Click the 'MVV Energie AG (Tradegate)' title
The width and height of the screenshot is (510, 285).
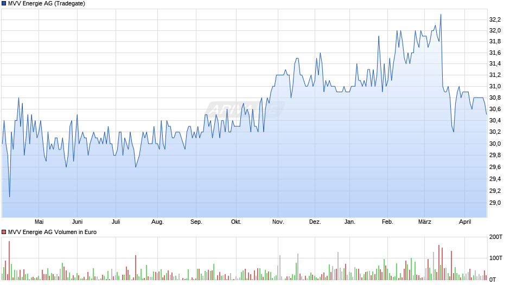[x=47, y=4]
